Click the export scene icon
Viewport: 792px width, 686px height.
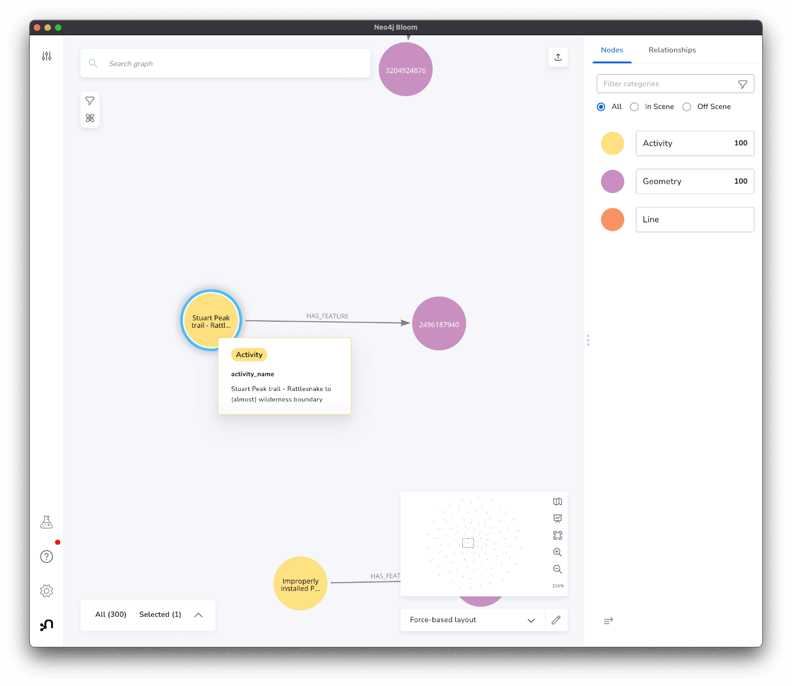tap(558, 57)
